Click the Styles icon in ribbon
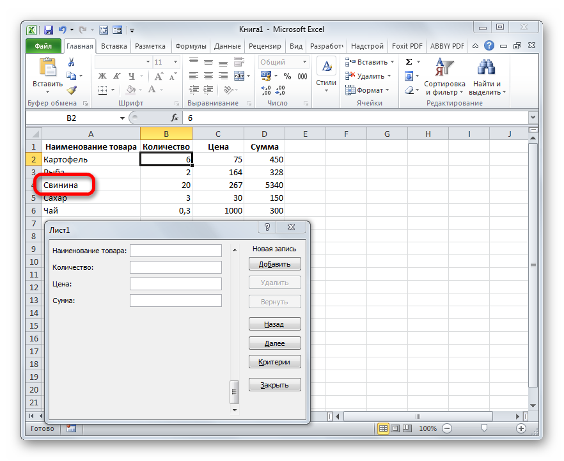Viewport: 564px width, 461px height. [326, 74]
